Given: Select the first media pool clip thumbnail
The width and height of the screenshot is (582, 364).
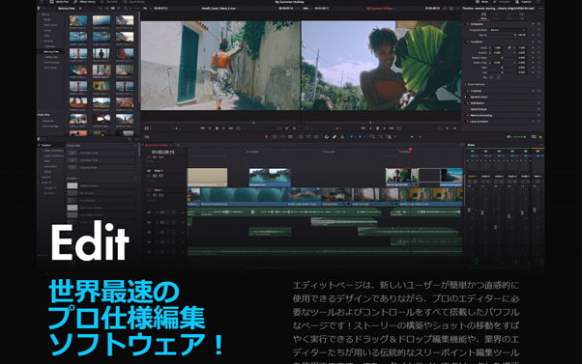Looking at the screenshot, I should pos(78,20).
